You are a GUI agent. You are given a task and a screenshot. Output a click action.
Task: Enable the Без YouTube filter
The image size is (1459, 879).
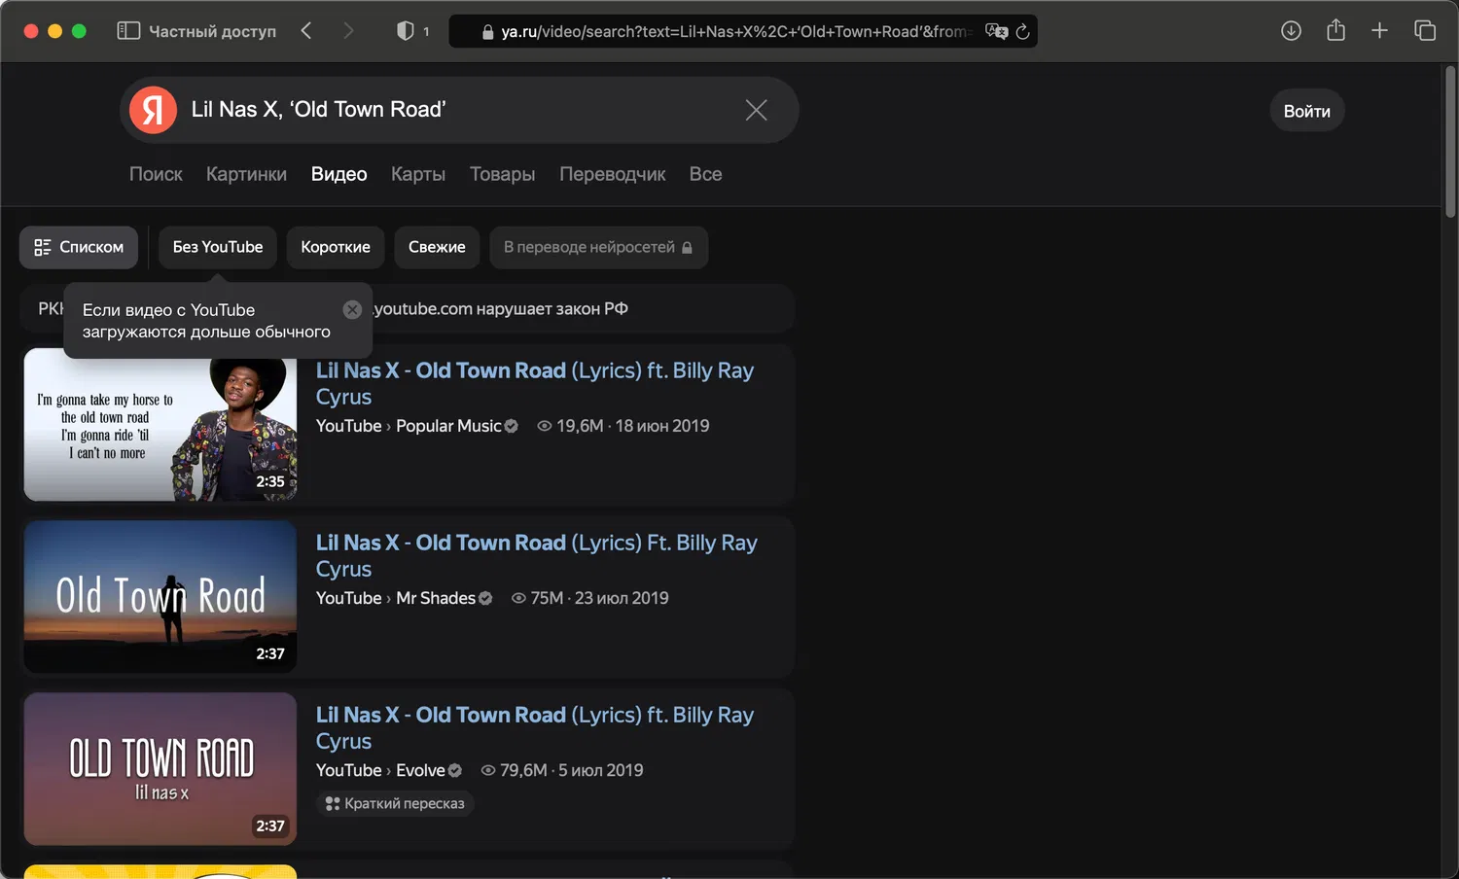218,247
